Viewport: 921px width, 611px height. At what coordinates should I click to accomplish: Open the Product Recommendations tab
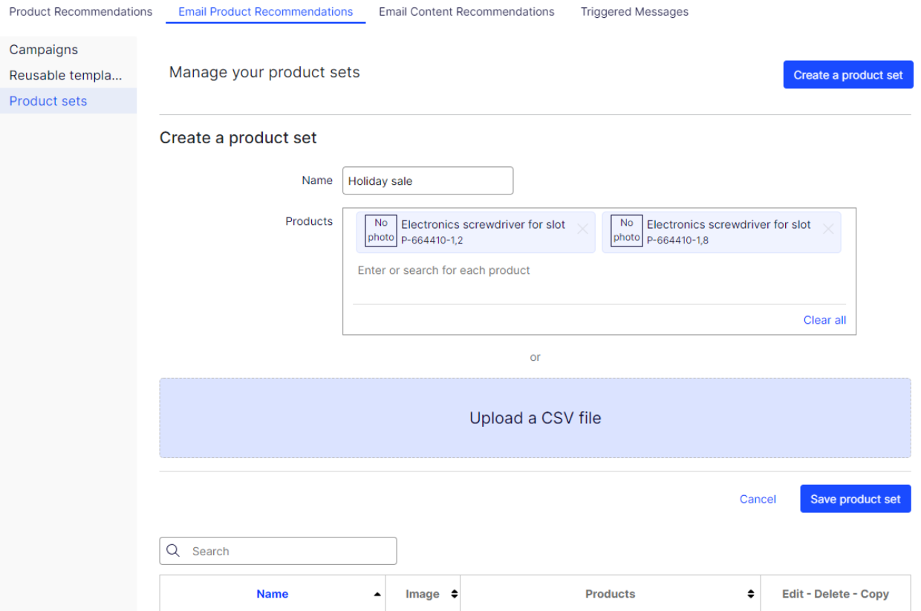(x=80, y=12)
